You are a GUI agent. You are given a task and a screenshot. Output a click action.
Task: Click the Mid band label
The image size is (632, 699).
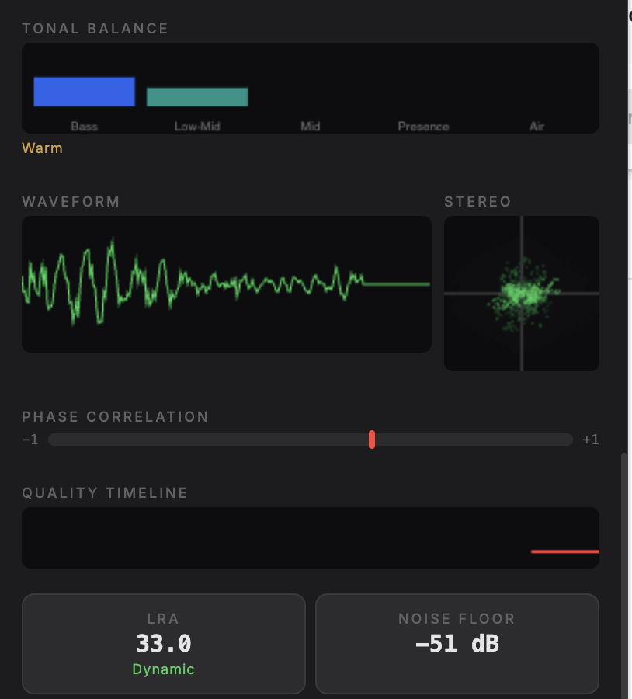pyautogui.click(x=310, y=126)
